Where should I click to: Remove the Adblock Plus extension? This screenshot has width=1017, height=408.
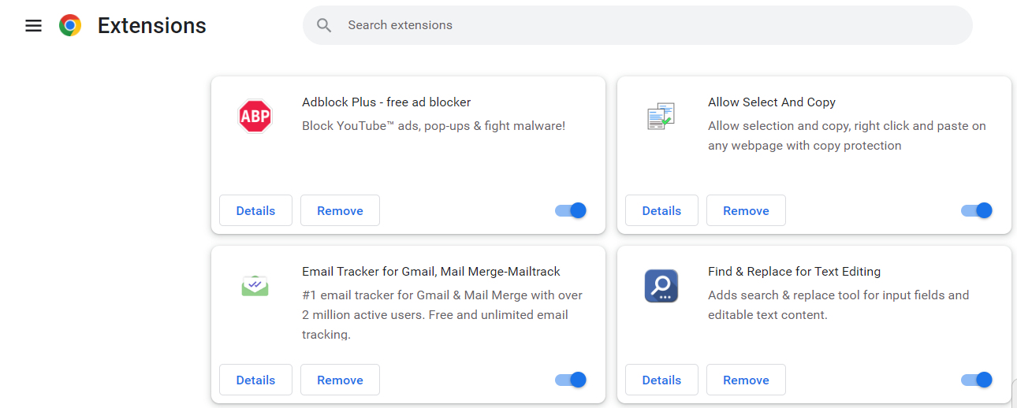[340, 210]
